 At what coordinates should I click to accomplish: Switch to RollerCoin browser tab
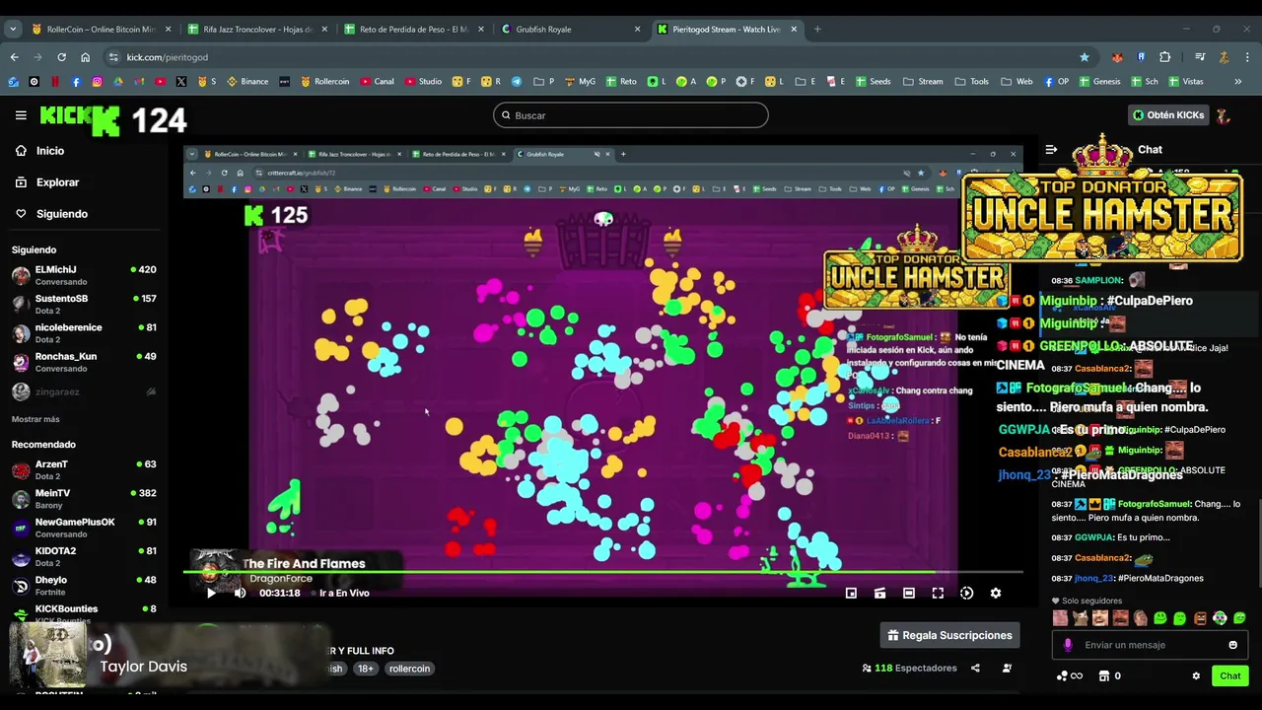tap(101, 30)
